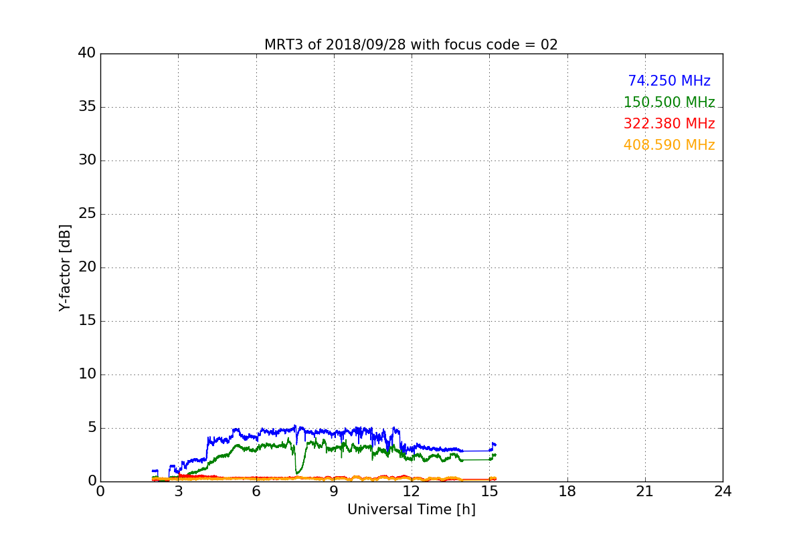Click y-axis tick label 25
The height and width of the screenshot is (535, 803).
pos(87,214)
